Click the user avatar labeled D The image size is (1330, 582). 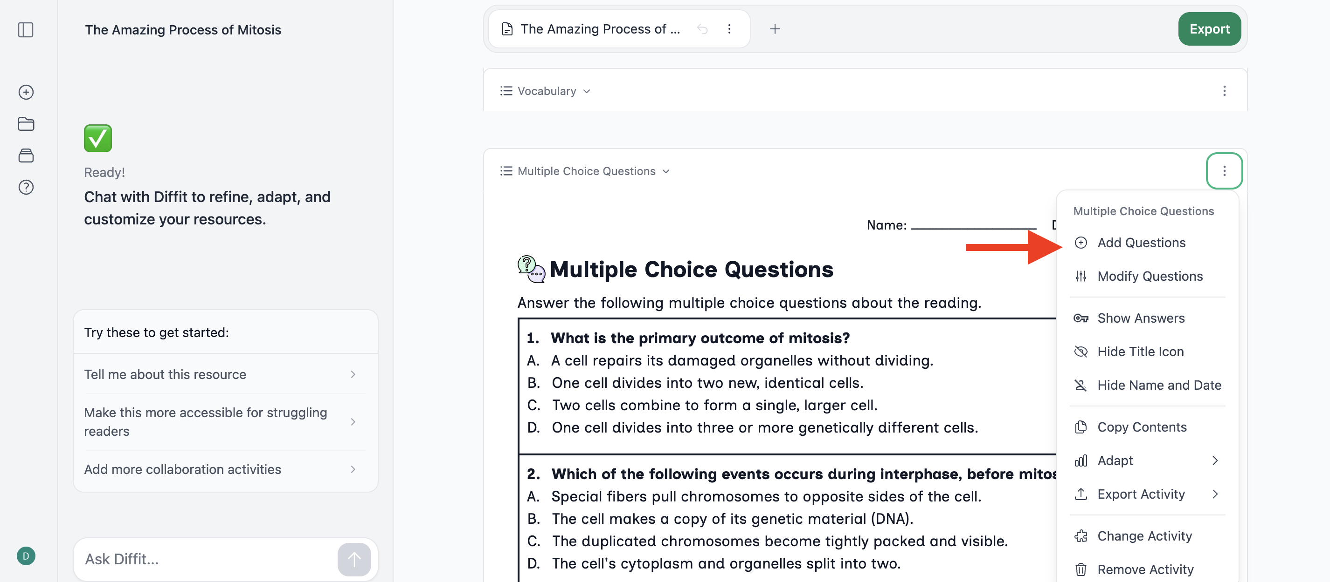(x=26, y=556)
